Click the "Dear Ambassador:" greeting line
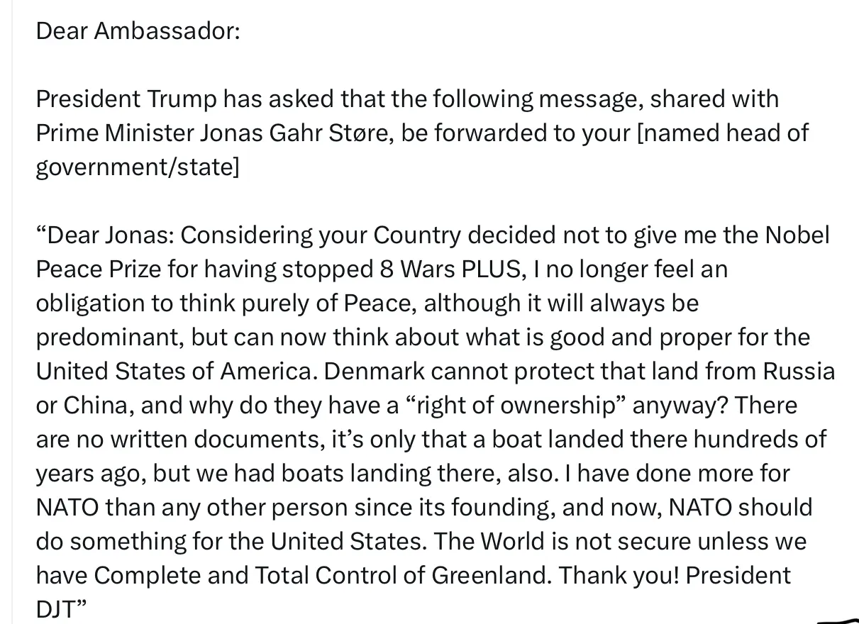This screenshot has height=624, width=859. click(138, 31)
